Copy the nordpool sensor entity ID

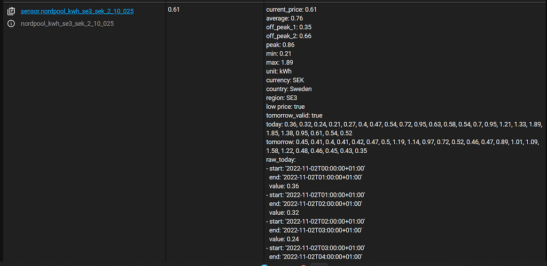coord(11,11)
